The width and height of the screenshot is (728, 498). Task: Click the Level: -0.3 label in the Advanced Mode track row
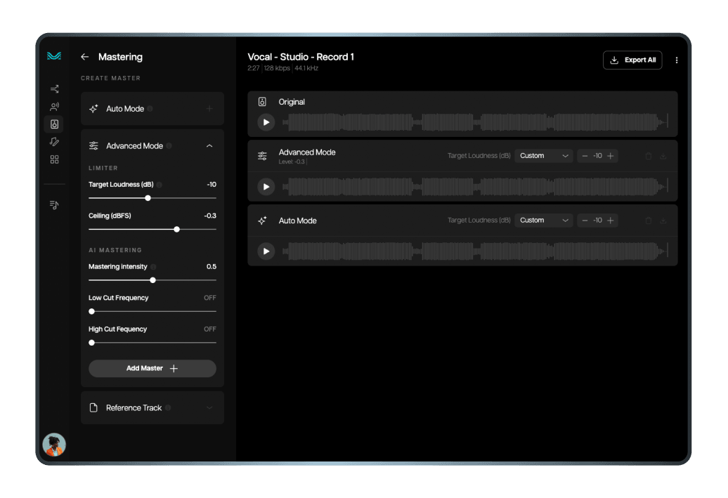(292, 162)
